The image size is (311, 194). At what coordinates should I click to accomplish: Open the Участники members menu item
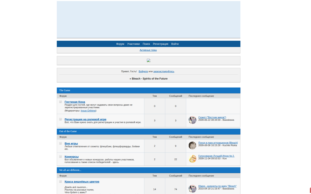coord(133,44)
